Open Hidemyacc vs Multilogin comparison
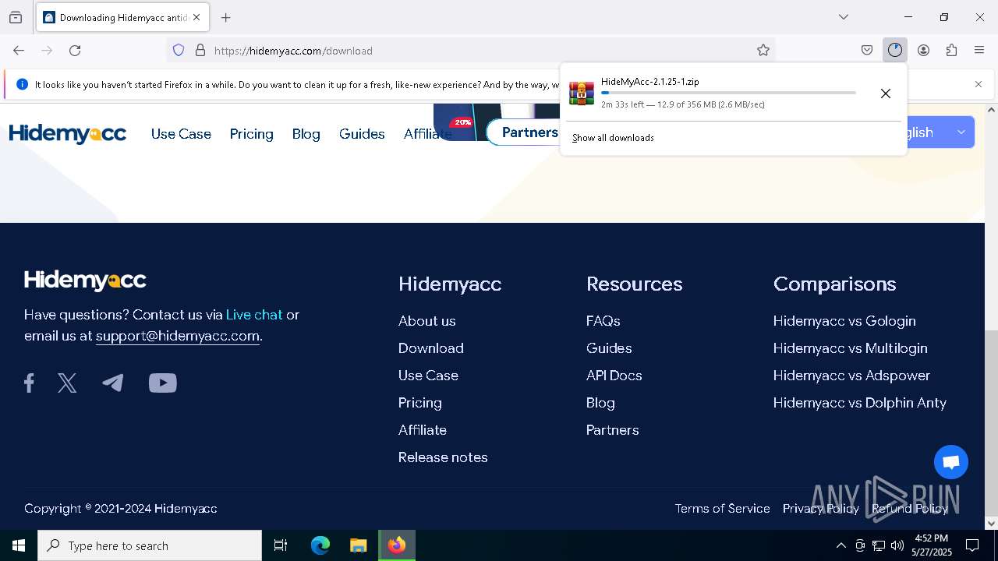Screen dimensions: 998x561 [850, 348]
